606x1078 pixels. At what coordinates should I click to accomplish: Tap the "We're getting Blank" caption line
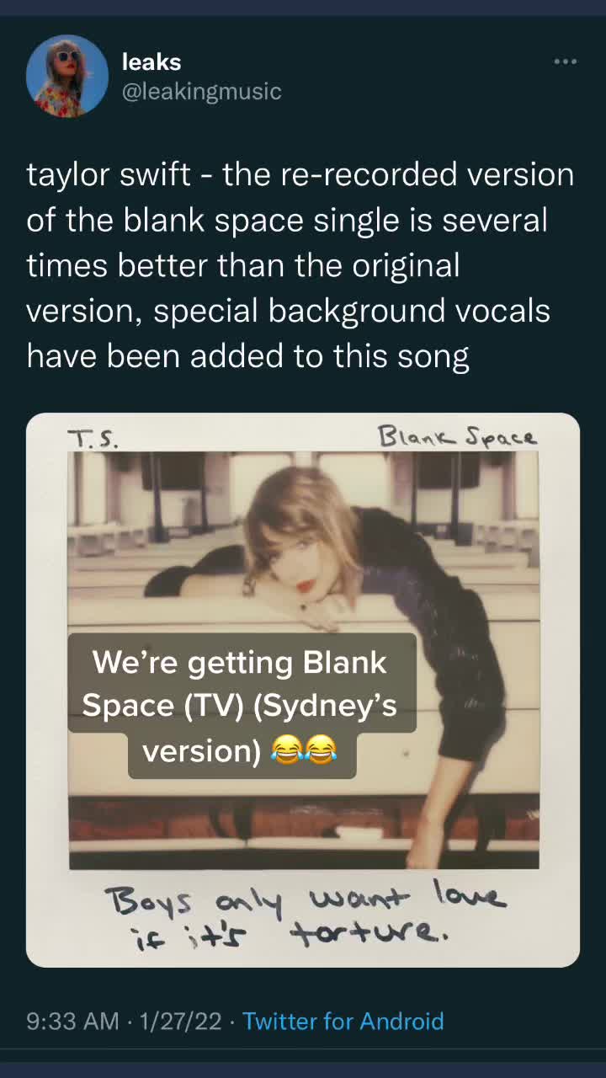(x=240, y=662)
